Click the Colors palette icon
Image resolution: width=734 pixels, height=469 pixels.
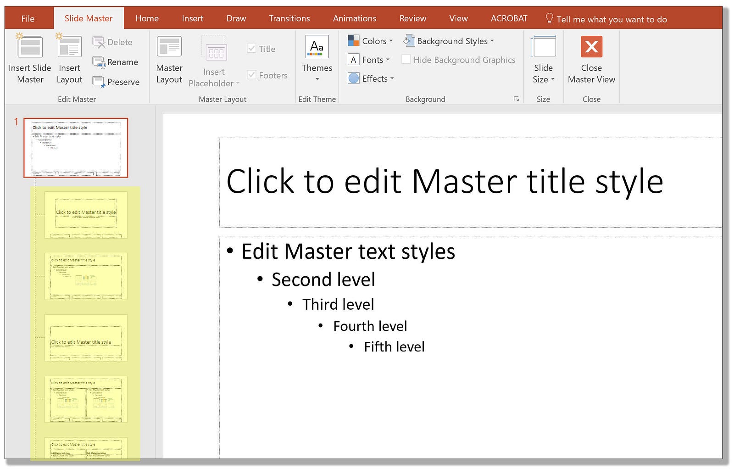[353, 41]
